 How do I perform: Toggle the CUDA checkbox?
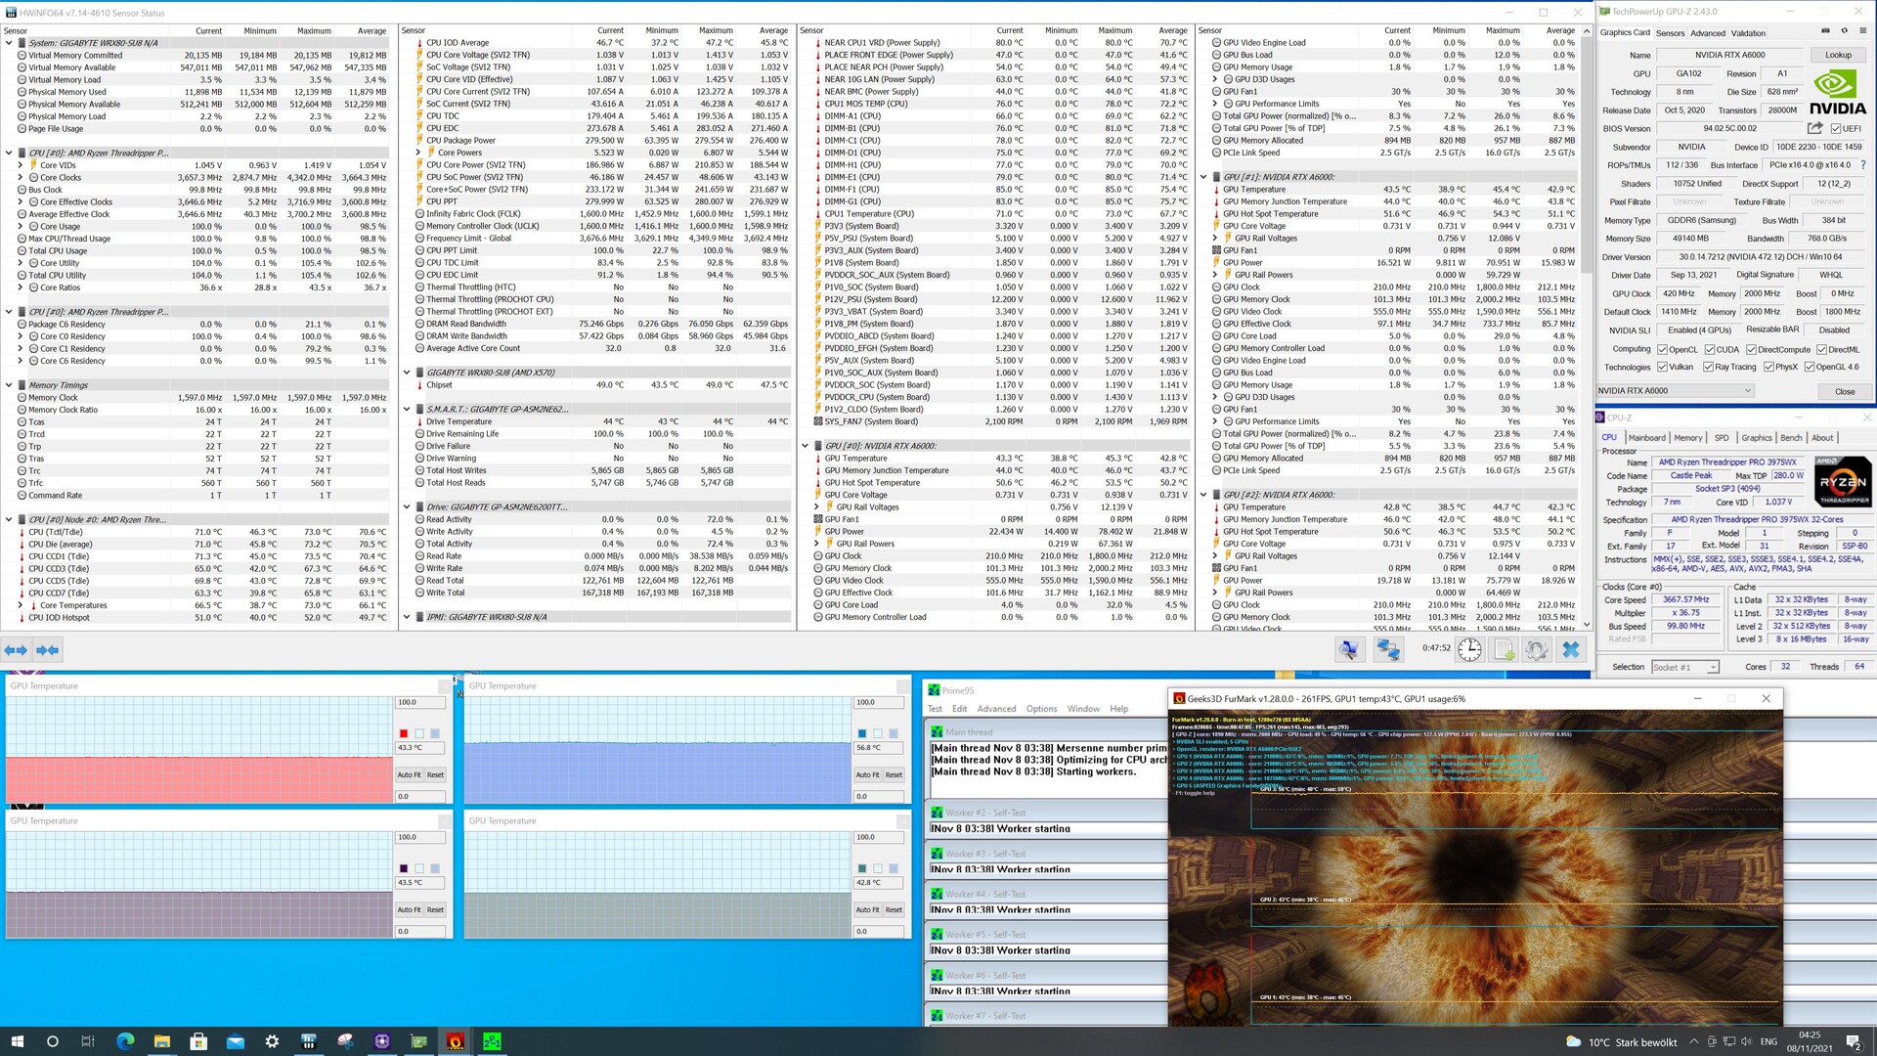pyautogui.click(x=1710, y=350)
